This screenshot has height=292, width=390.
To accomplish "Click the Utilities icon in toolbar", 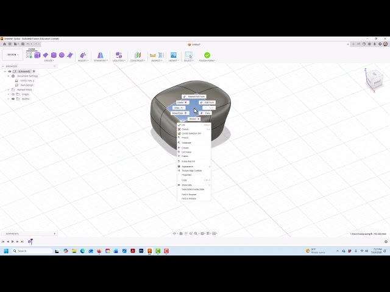I will coord(119,55).
